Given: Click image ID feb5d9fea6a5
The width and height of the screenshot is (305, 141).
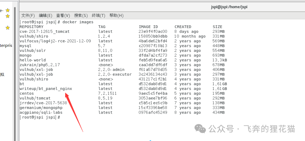Looking at the screenshot, I should (153, 60).
